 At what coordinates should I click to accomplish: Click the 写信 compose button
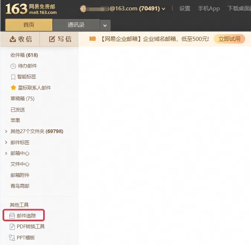point(59,39)
